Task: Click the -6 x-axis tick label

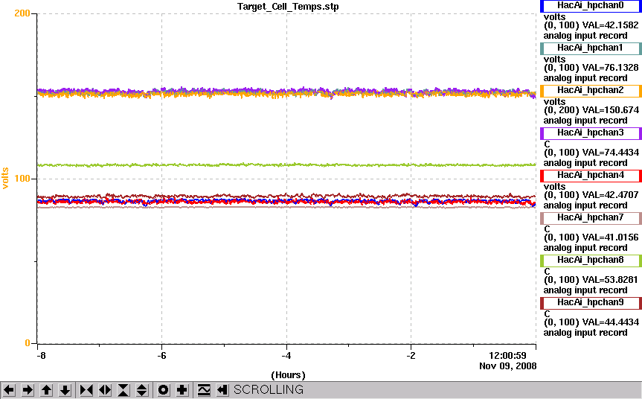Action: click(x=161, y=356)
